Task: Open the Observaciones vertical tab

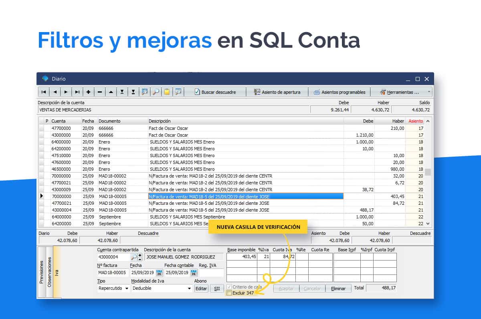Action: 49,273
